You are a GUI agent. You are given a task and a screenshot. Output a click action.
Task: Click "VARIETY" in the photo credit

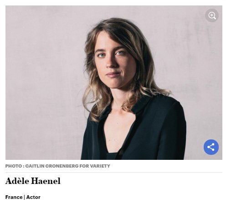(x=100, y=166)
